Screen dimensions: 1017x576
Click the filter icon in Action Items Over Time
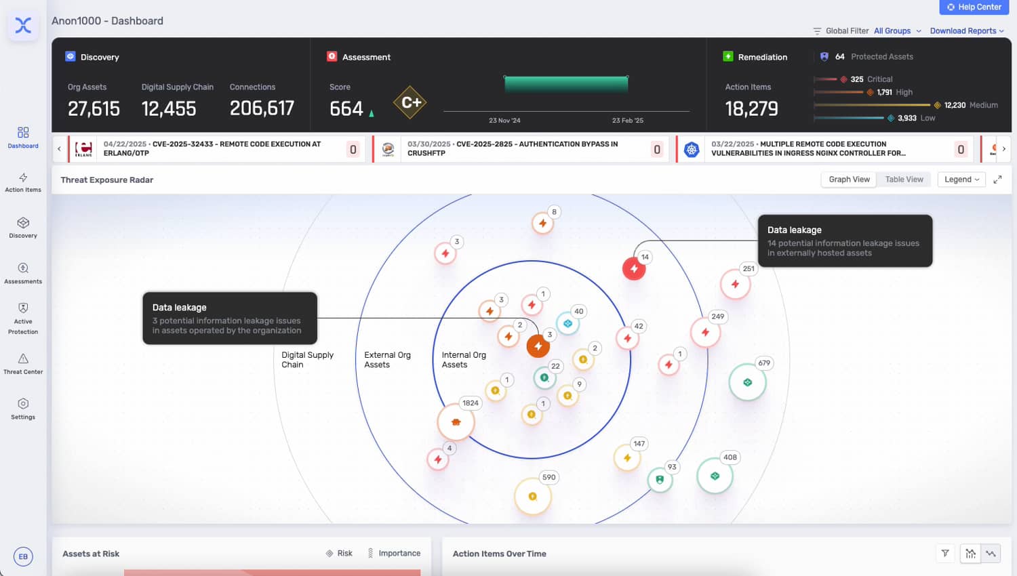tap(945, 554)
